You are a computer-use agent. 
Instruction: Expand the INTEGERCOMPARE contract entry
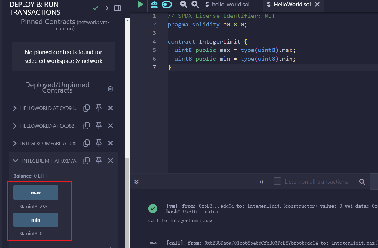click(15, 143)
